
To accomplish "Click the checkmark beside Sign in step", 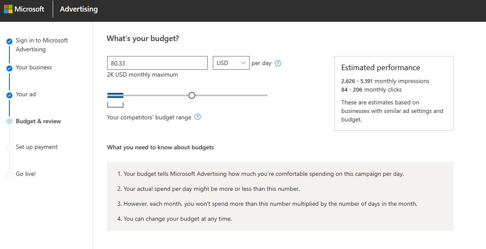I will (9, 41).
